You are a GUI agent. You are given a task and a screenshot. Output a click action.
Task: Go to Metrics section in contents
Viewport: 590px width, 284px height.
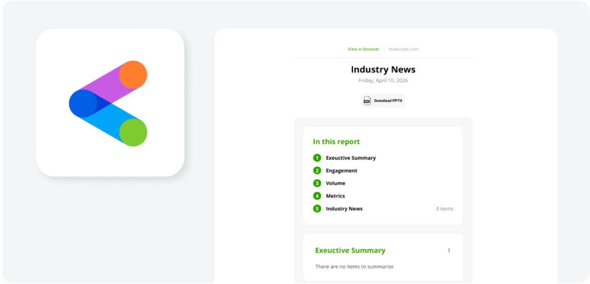click(336, 196)
